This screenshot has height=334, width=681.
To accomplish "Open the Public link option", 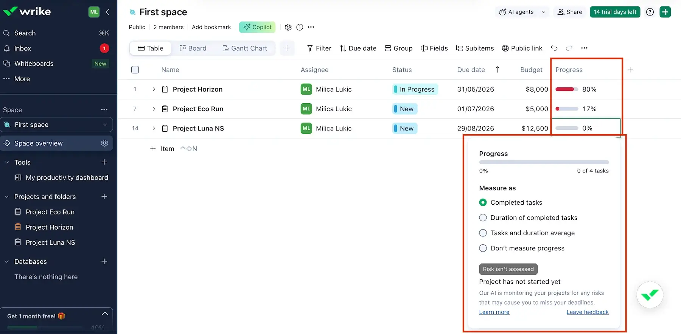I will click(522, 48).
